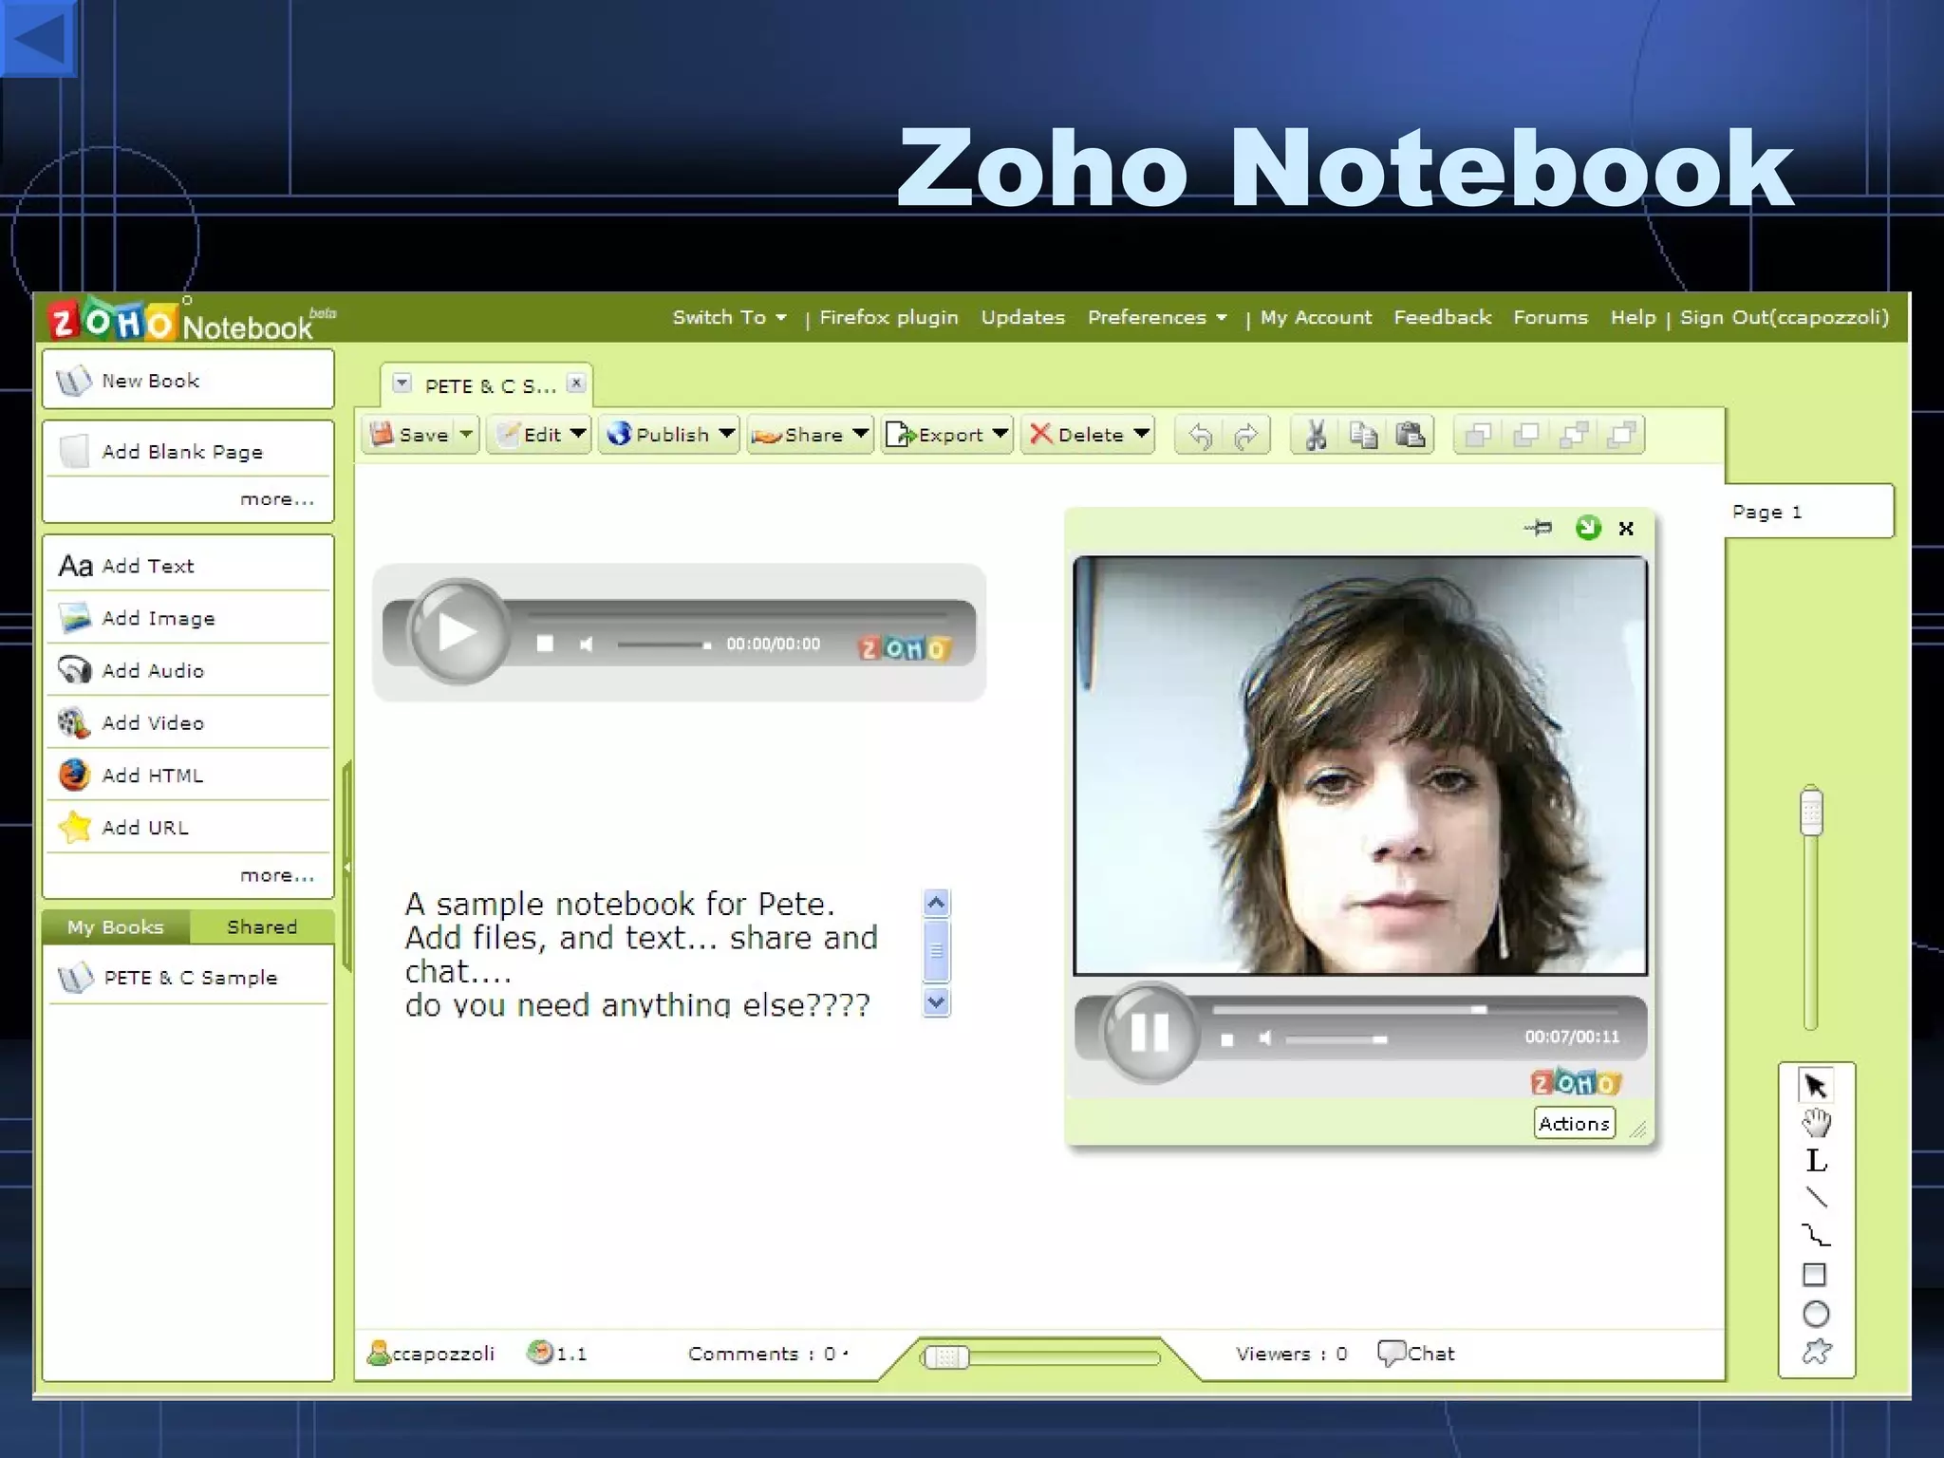Image resolution: width=1944 pixels, height=1458 pixels.
Task: Click the slide back arrow button
Action: click(x=38, y=38)
